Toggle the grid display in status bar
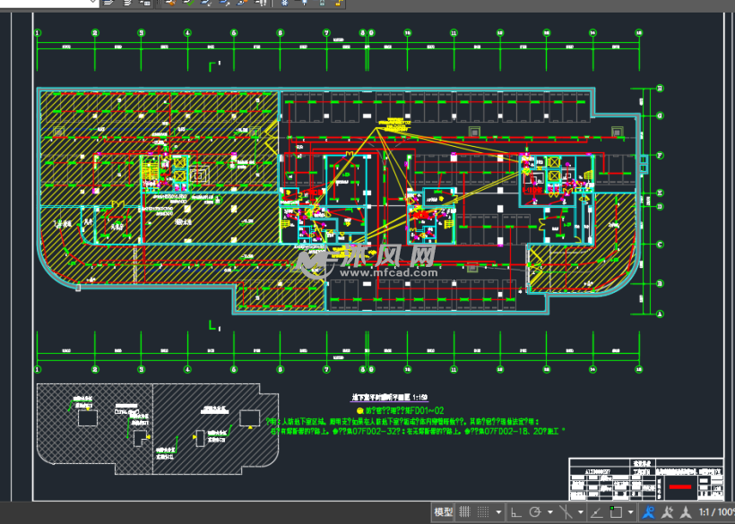This screenshot has height=524, width=735. tap(464, 512)
